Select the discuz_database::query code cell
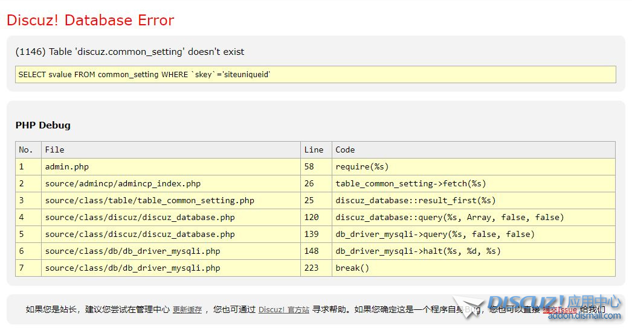632x331 pixels. pos(474,217)
